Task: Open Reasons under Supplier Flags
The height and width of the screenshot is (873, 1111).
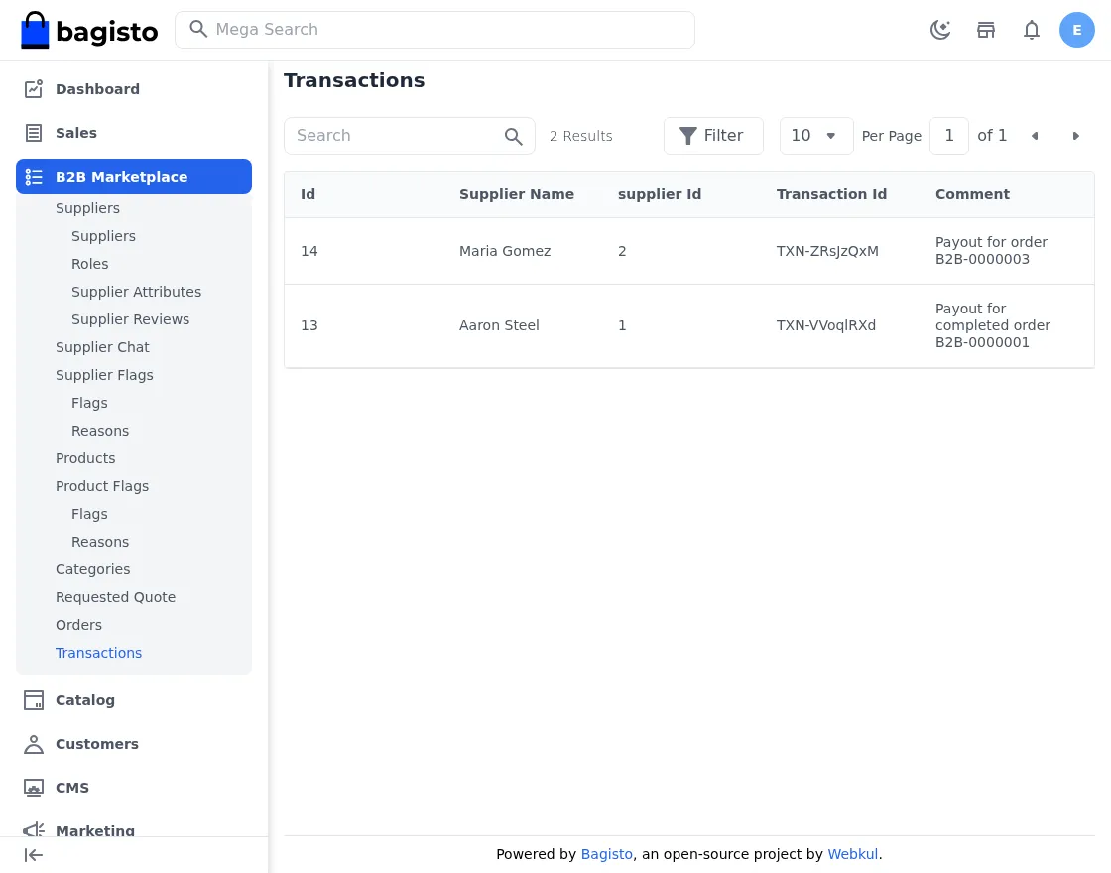Action: [x=100, y=431]
